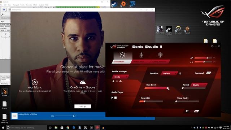Open Audacity Help menu
This screenshot has height=130, width=231.
point(47,5)
